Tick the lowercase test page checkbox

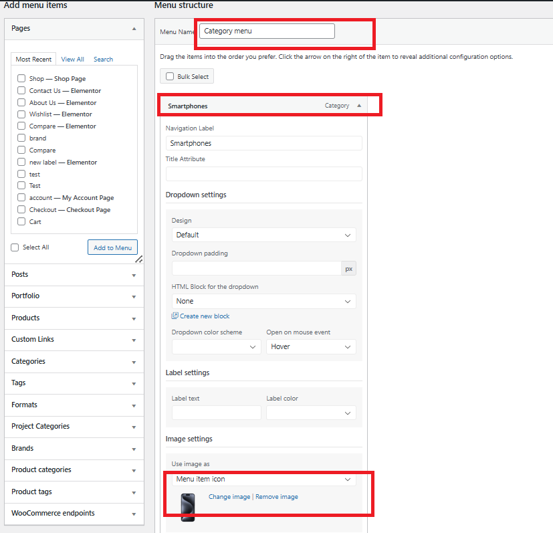click(21, 174)
